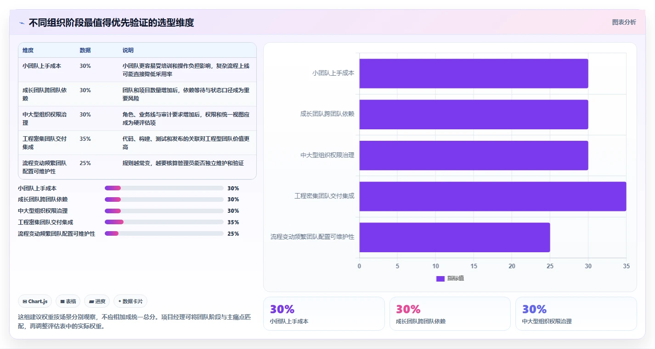
Task: Click the x-axis tick label 20
Action: coord(512,266)
